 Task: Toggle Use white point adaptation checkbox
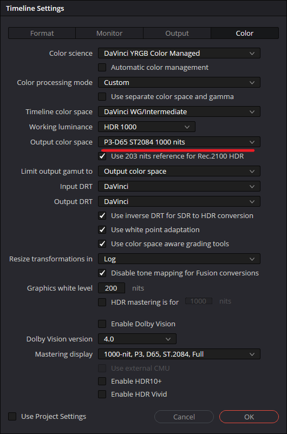pyautogui.click(x=102, y=230)
